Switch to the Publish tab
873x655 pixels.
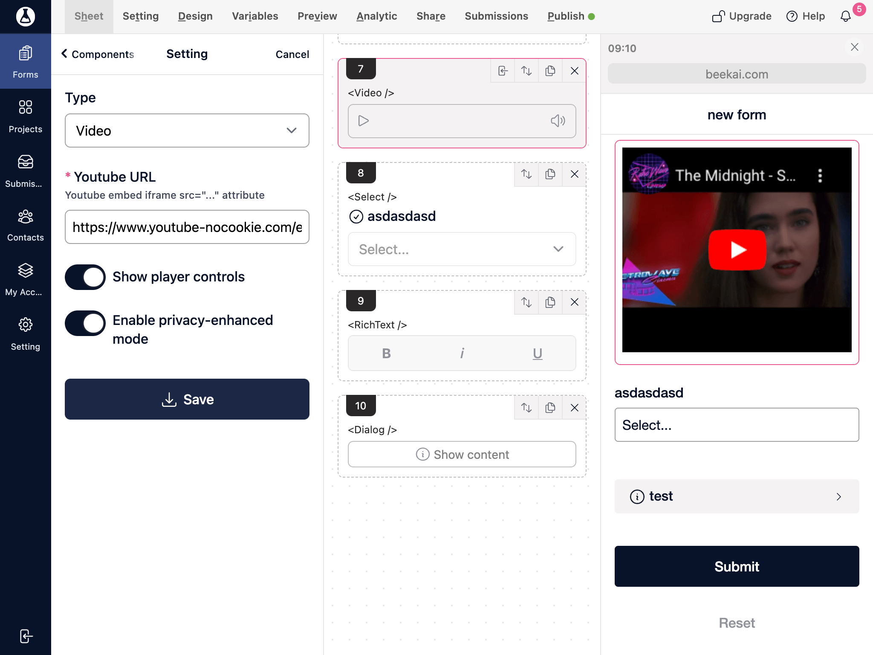(571, 16)
